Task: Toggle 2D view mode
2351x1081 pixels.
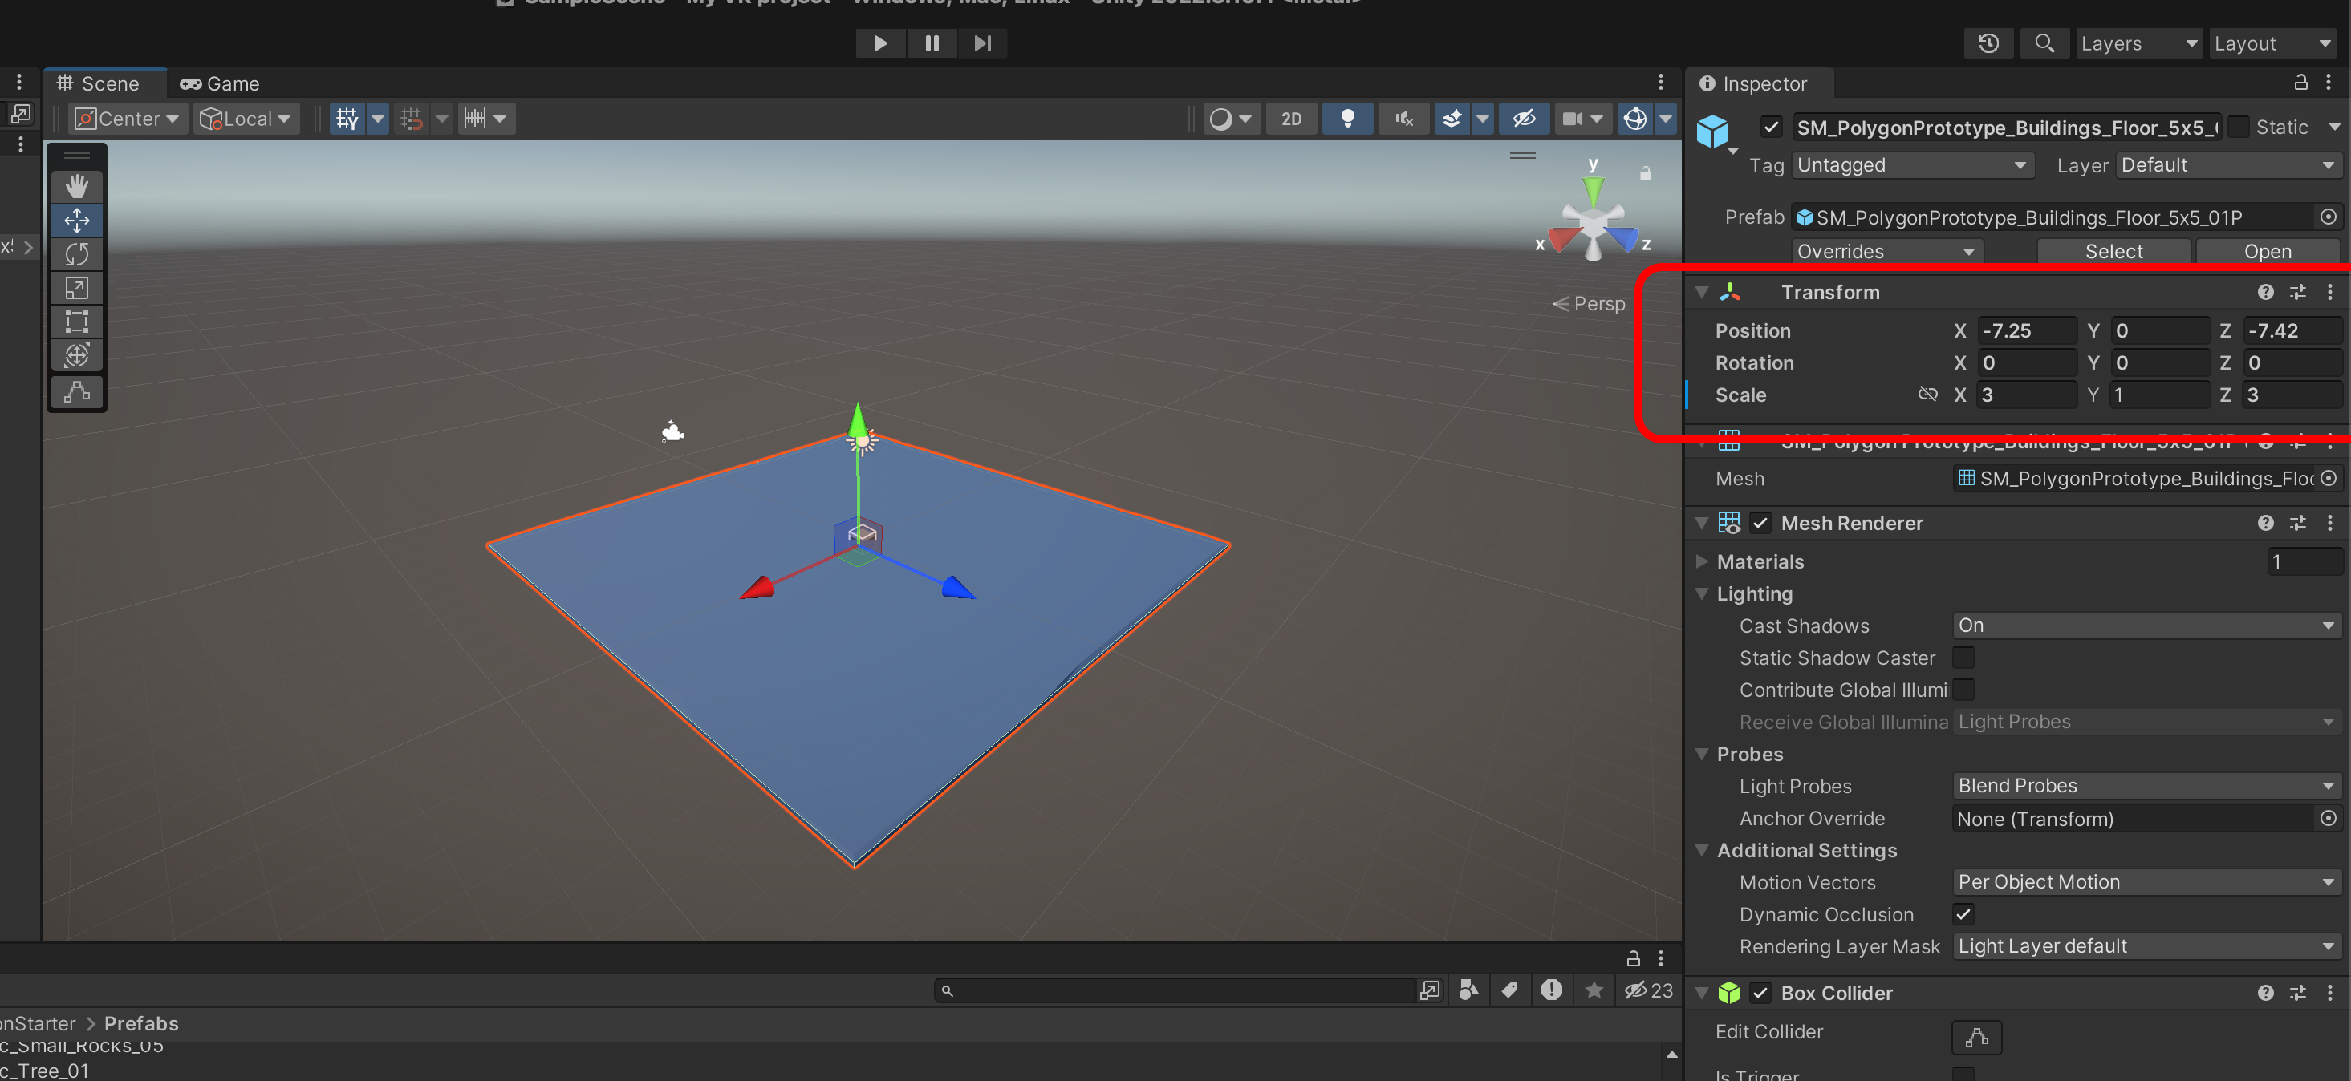Action: point(1290,119)
